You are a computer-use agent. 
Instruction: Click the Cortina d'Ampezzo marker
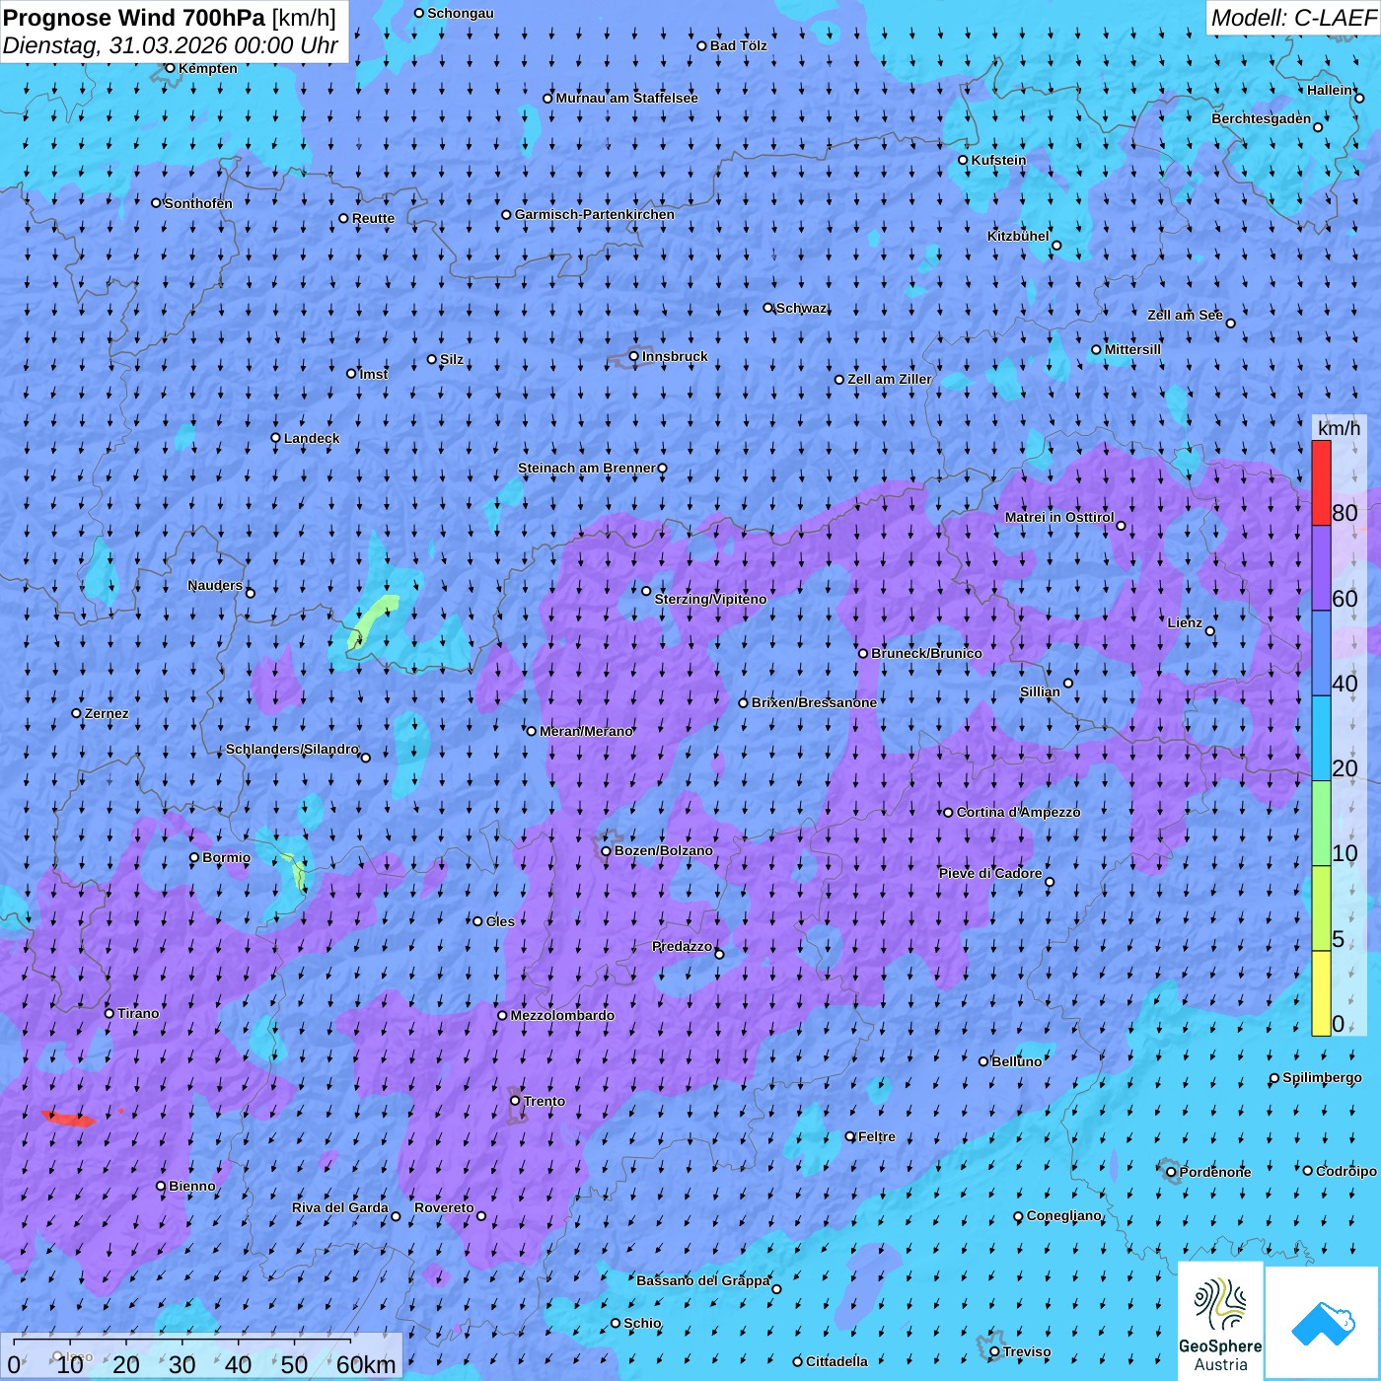[948, 813]
